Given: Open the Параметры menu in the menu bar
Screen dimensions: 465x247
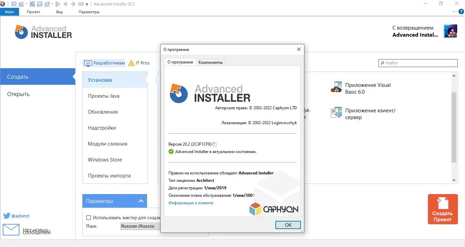Looking at the screenshot, I should (x=89, y=12).
